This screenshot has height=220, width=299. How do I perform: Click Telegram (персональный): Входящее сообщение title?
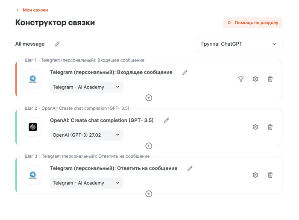click(111, 72)
